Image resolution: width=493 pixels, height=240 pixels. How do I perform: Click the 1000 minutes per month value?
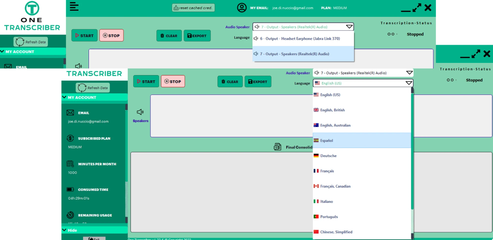(x=73, y=173)
